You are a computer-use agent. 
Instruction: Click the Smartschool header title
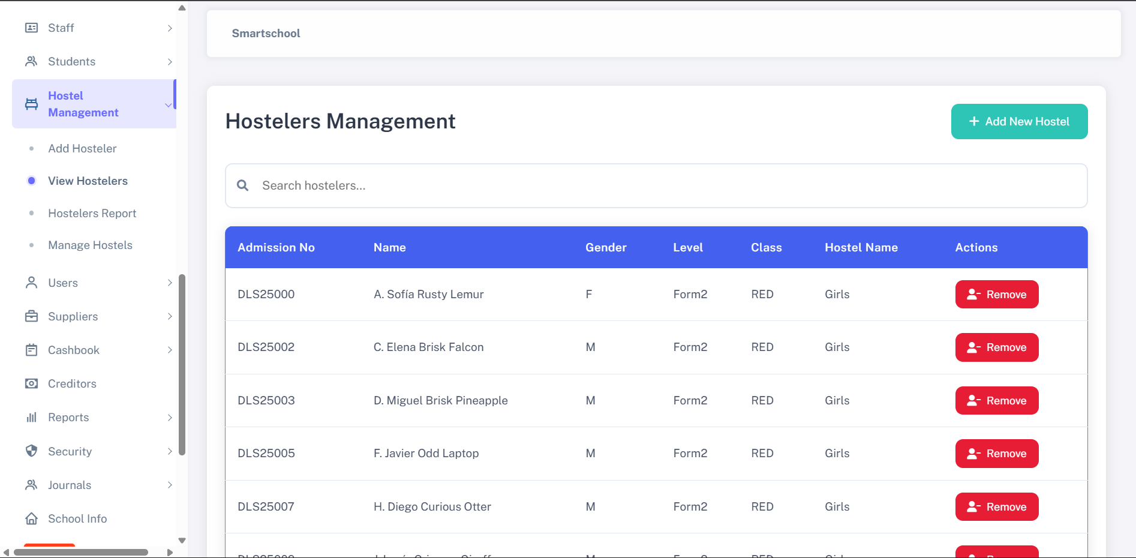click(266, 34)
